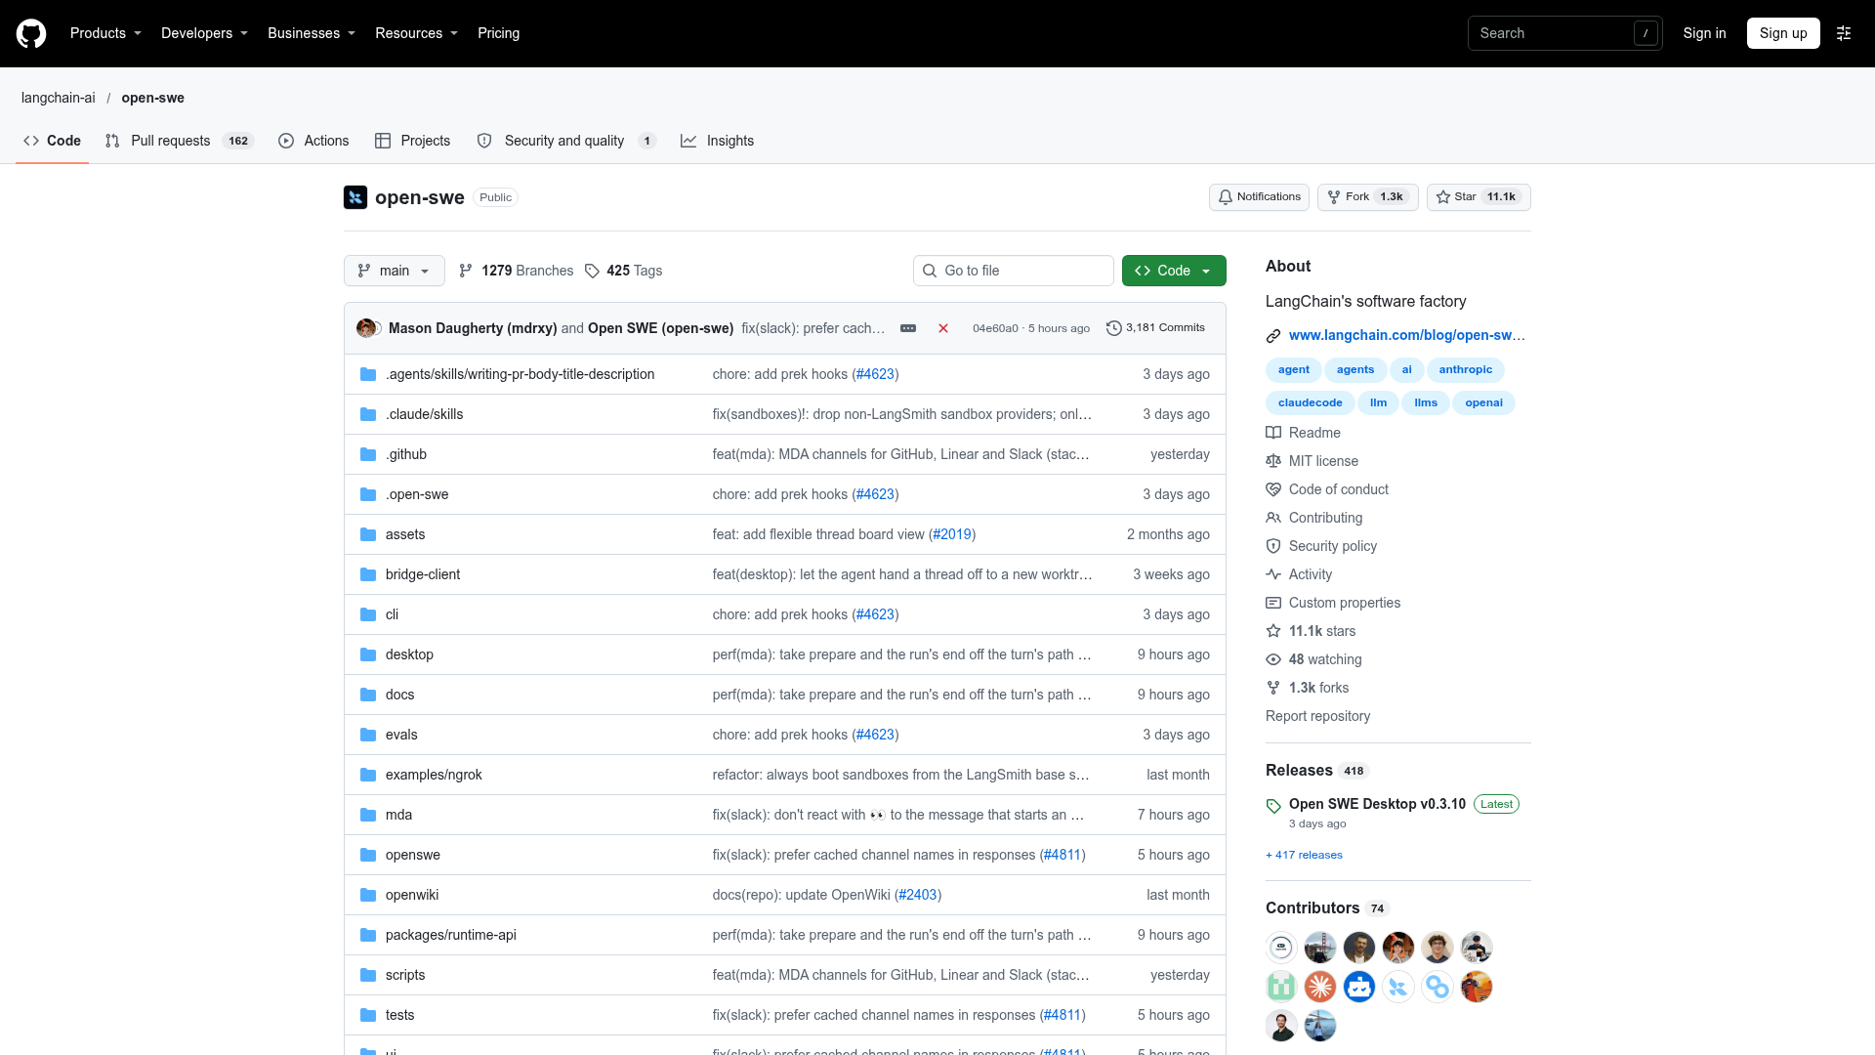Click the mda folder icon
The height and width of the screenshot is (1055, 1875).
click(368, 815)
